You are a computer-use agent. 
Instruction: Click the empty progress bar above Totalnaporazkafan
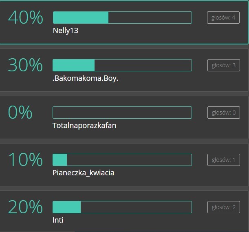pos(122,113)
